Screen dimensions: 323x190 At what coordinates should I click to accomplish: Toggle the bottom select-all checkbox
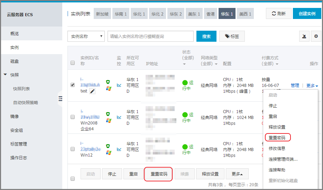pyautogui.click(x=73, y=179)
